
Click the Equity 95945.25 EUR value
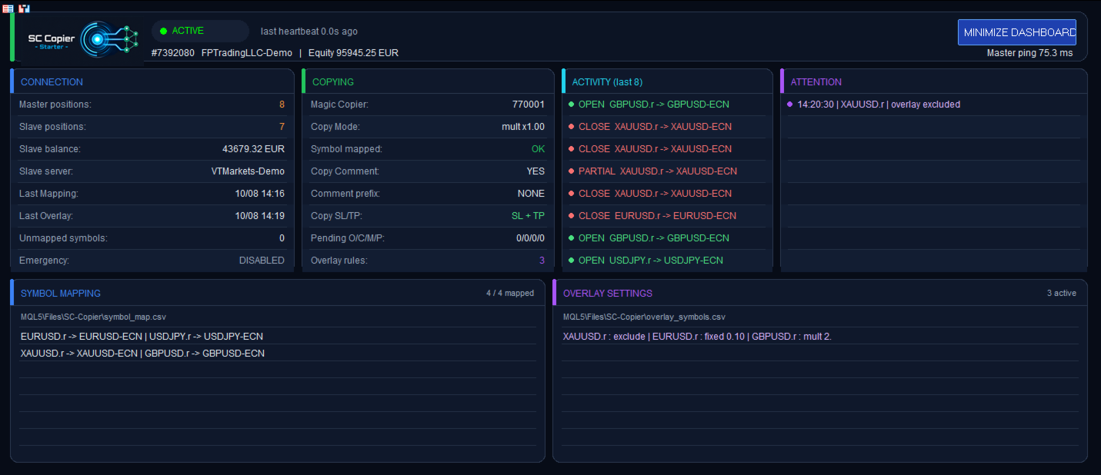353,53
